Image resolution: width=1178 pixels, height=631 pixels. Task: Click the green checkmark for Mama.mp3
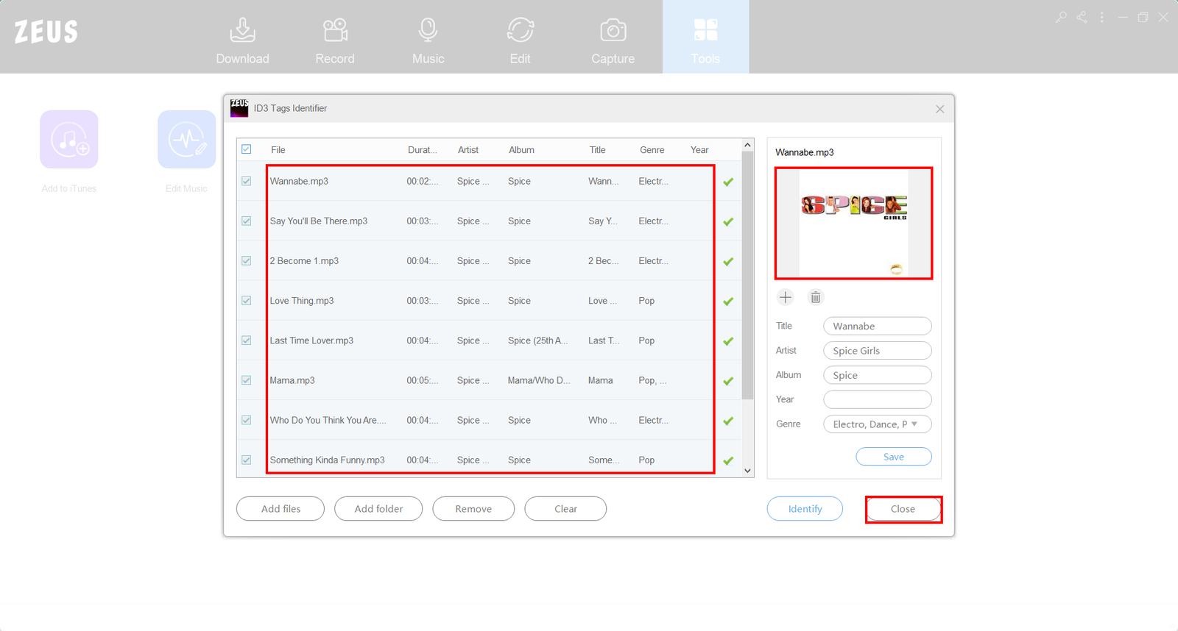point(728,381)
